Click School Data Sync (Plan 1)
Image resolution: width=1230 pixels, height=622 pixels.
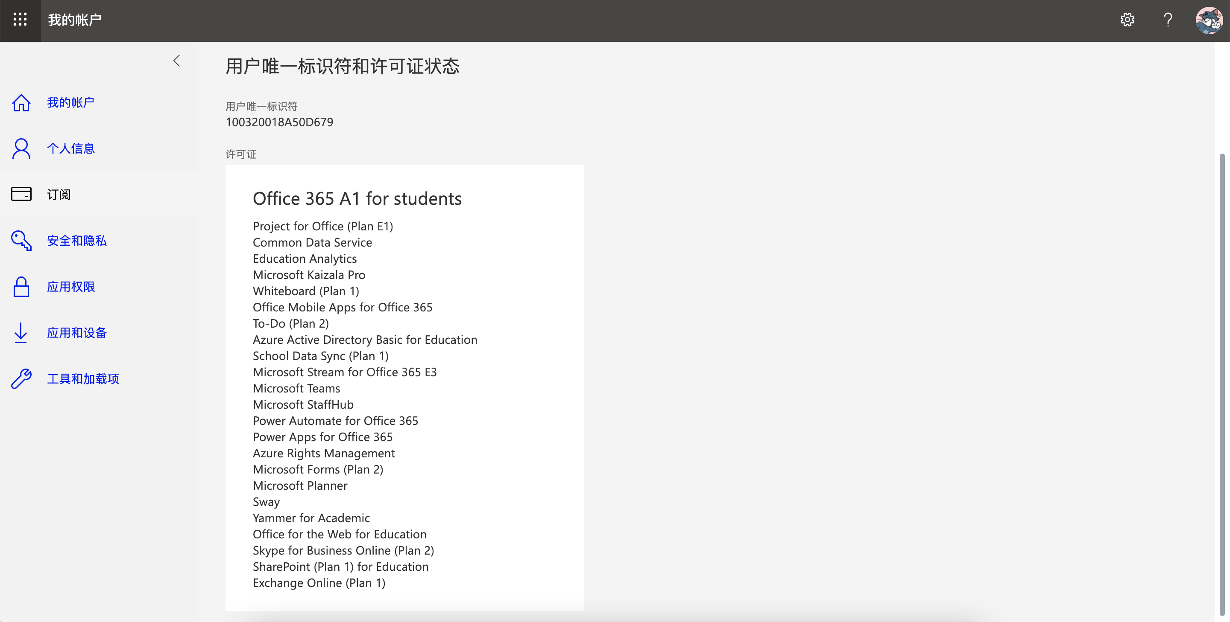coord(320,356)
